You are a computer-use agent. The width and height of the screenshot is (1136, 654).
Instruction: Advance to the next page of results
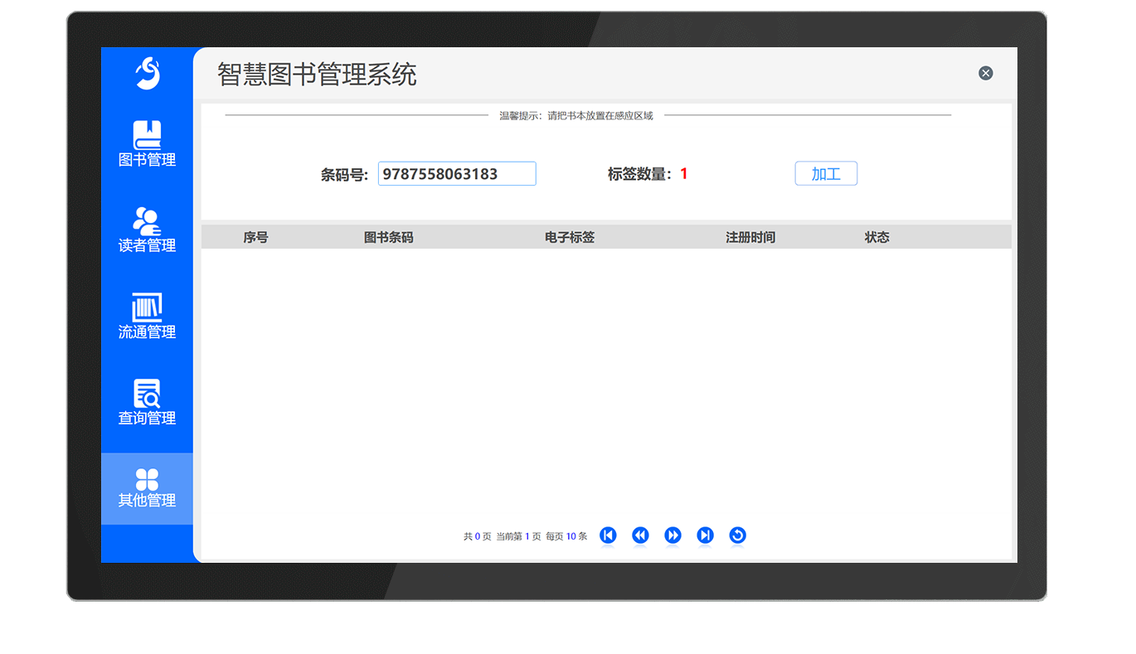click(672, 535)
